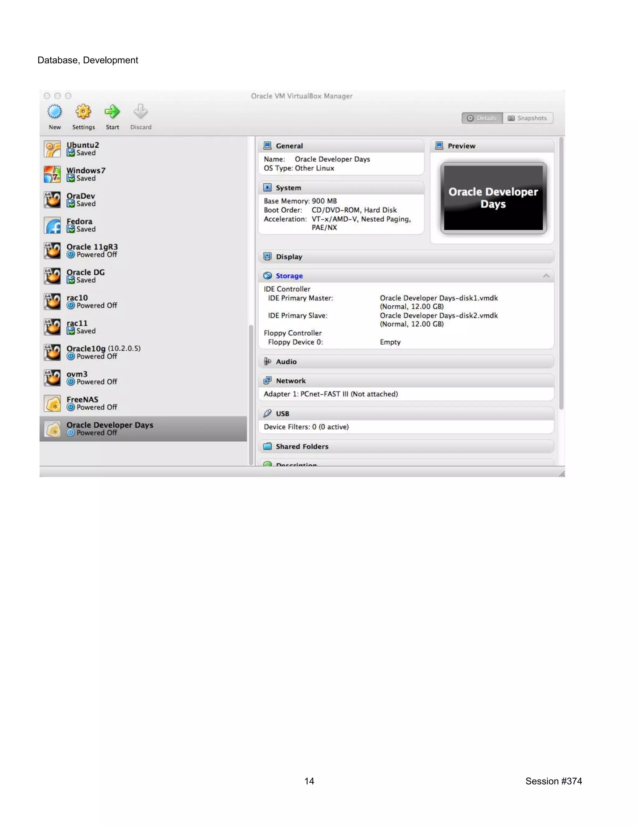Select the Windows7 VM icon
Viewport: 638px width, 826px height.
click(52, 174)
